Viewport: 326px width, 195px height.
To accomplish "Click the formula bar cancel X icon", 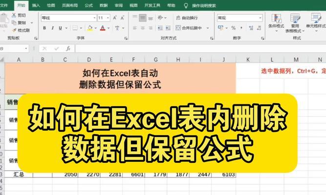I will pyautogui.click(x=44, y=49).
